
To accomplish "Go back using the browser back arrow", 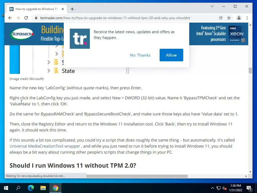I will [10, 18].
